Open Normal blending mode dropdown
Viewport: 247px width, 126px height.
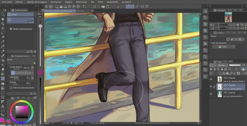pos(222,65)
